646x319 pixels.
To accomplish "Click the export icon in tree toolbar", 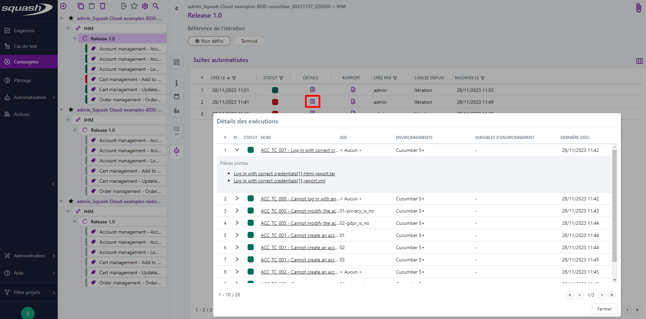I will 124,6.
